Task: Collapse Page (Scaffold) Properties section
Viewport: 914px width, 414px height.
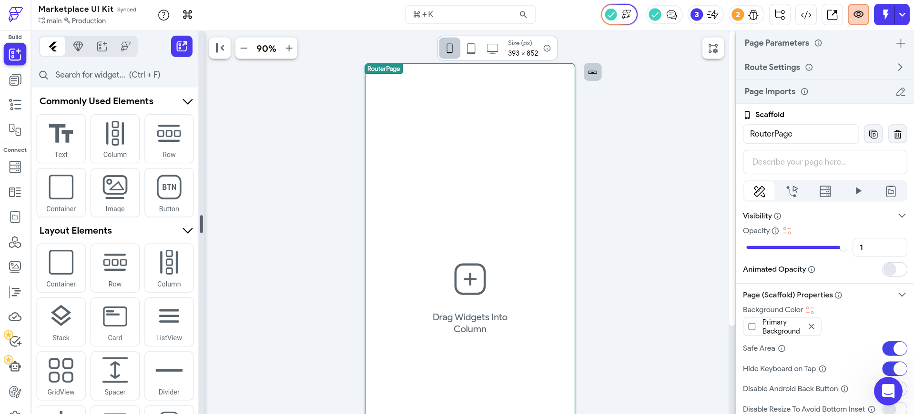Action: click(x=902, y=295)
